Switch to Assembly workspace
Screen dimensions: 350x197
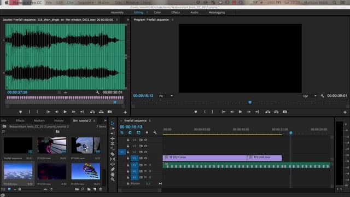(x=117, y=13)
